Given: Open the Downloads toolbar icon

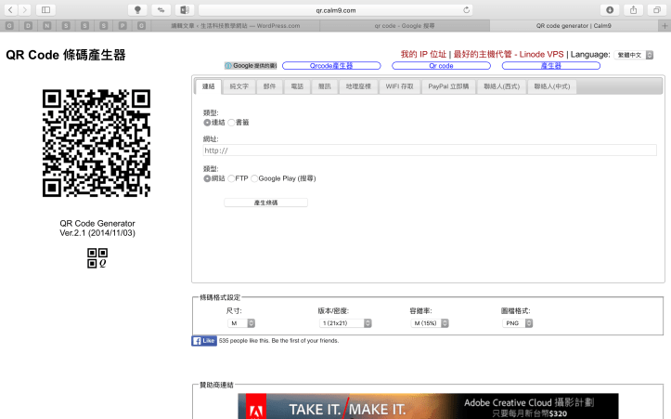Looking at the screenshot, I should [x=610, y=10].
